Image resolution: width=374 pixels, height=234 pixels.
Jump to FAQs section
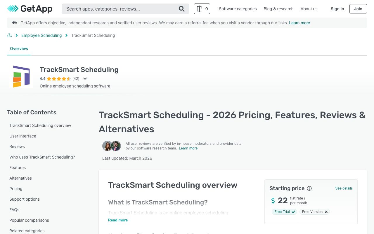click(14, 210)
